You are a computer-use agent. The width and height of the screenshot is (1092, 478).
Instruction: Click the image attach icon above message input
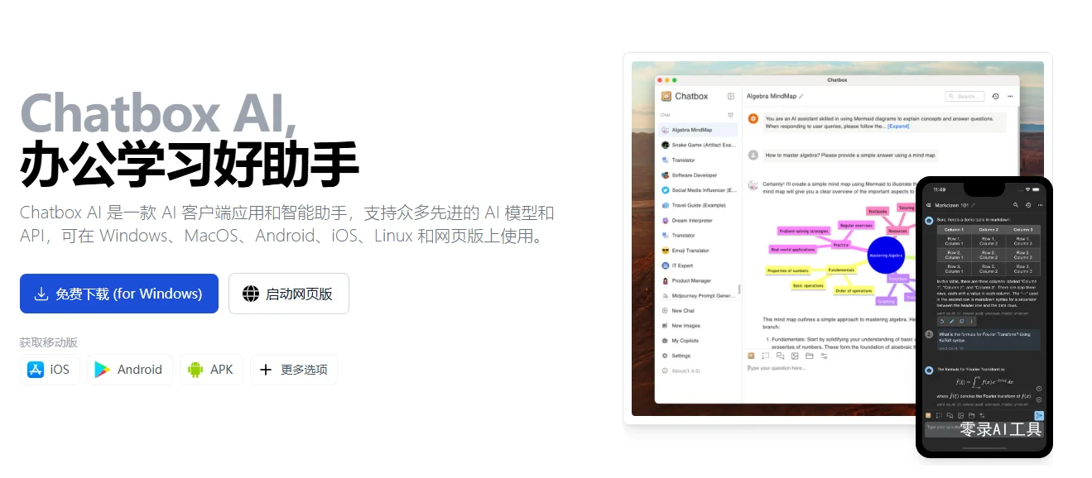point(795,356)
